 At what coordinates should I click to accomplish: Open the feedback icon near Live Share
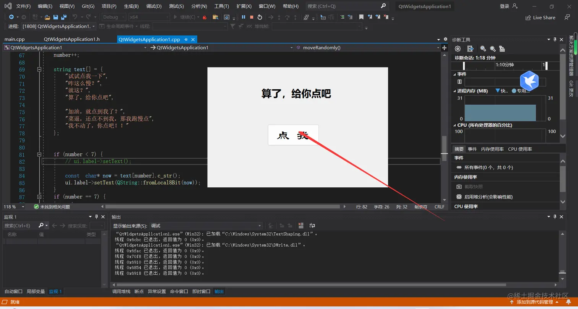tap(567, 17)
